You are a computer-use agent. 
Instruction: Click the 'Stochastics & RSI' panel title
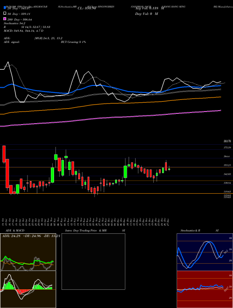[199, 231]
